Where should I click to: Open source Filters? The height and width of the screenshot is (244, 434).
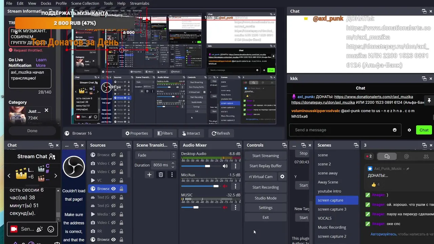(165, 133)
